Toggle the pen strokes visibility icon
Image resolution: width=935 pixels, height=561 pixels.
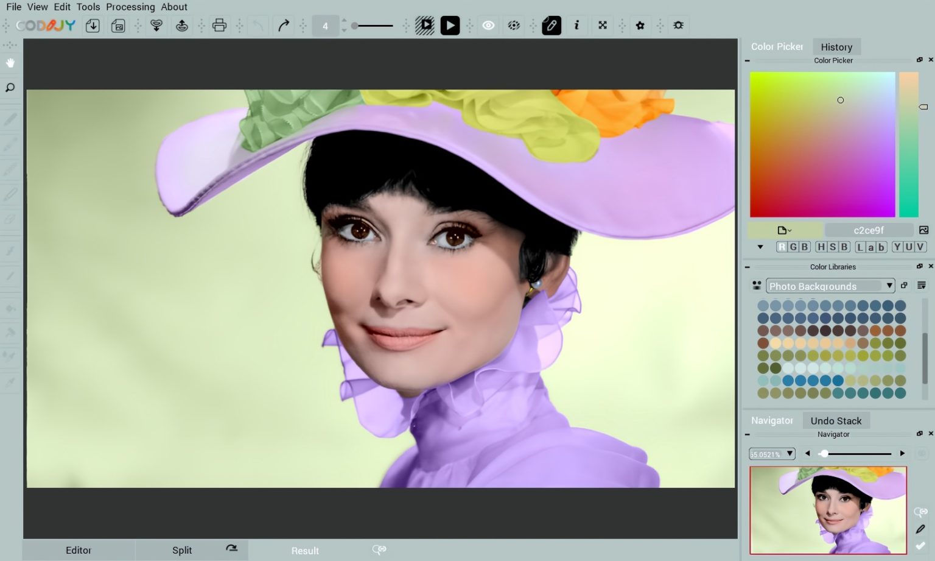552,26
